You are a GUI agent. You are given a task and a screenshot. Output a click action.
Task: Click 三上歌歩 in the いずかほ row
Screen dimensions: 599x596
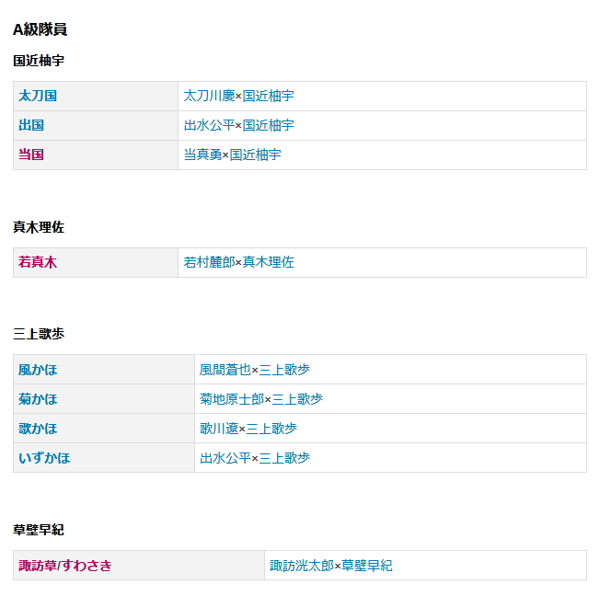pyautogui.click(x=284, y=458)
